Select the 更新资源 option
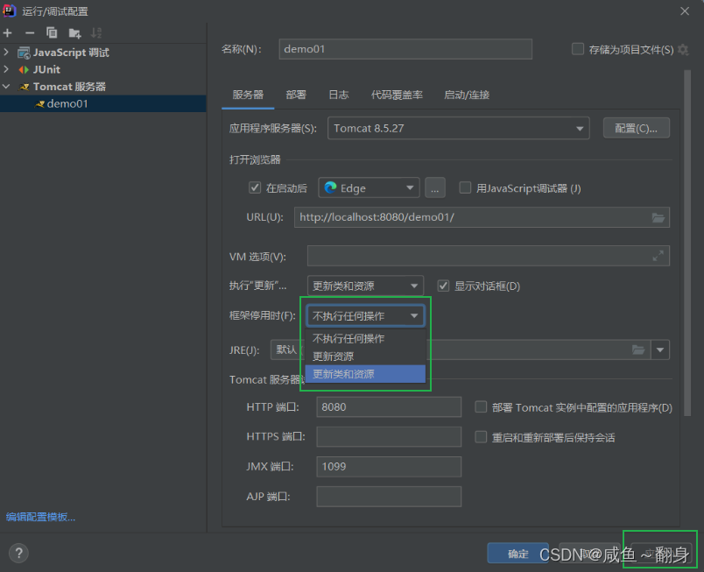The height and width of the screenshot is (572, 704). [x=365, y=357]
